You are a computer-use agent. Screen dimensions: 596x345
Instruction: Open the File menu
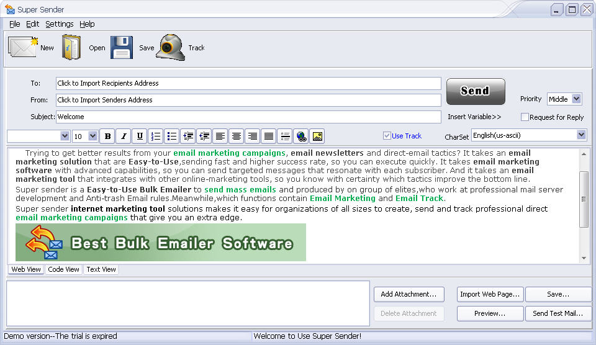14,24
